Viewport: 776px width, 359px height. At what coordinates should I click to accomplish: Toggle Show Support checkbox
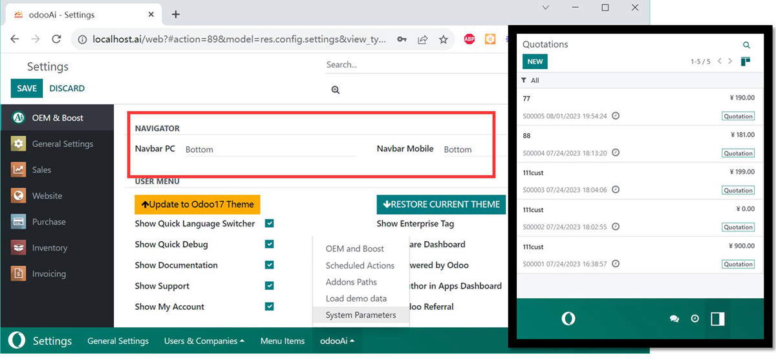(x=270, y=285)
